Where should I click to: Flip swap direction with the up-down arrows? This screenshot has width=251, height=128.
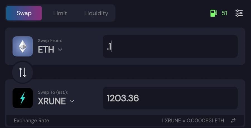point(23,72)
